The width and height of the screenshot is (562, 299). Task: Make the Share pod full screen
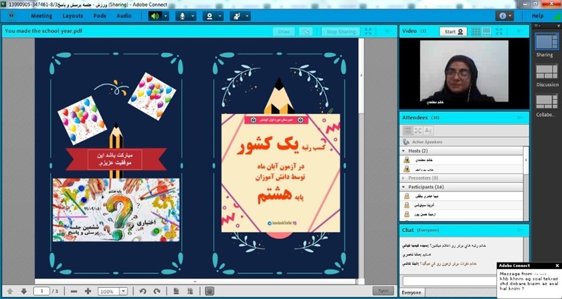[x=369, y=31]
